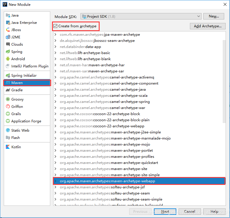230x218 pixels.
Task: Select Gradle module type
Action: coord(27,90)
